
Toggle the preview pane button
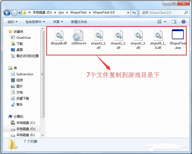[174, 22]
